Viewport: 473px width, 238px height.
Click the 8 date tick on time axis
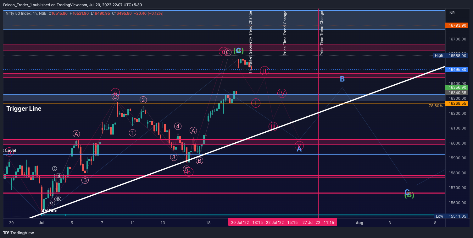click(435, 223)
